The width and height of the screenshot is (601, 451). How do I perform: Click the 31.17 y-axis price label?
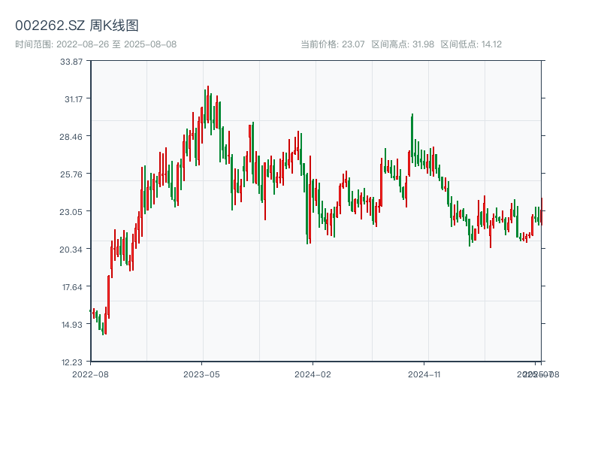[x=71, y=99]
